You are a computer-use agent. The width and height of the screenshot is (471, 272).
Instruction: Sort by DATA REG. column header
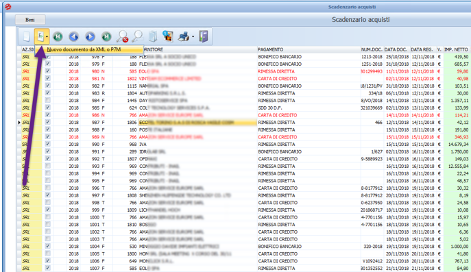click(x=422, y=49)
